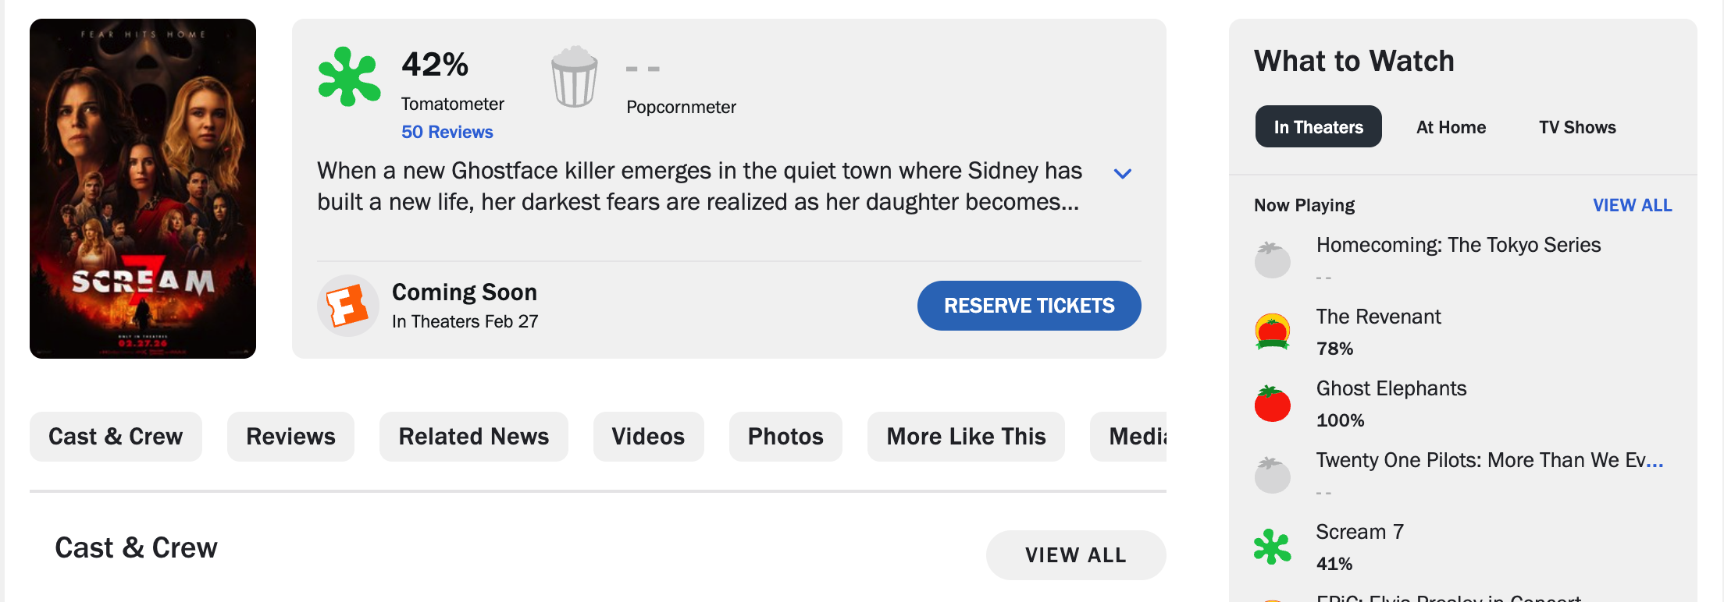
Task: Click the green splat Tomatometer icon
Action: (x=349, y=76)
